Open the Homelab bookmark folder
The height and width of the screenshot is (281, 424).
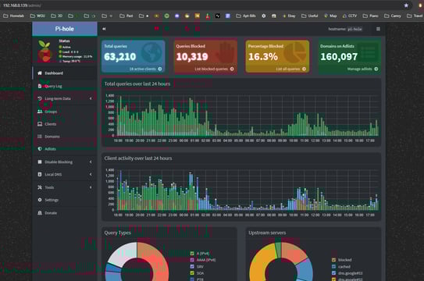point(13,16)
